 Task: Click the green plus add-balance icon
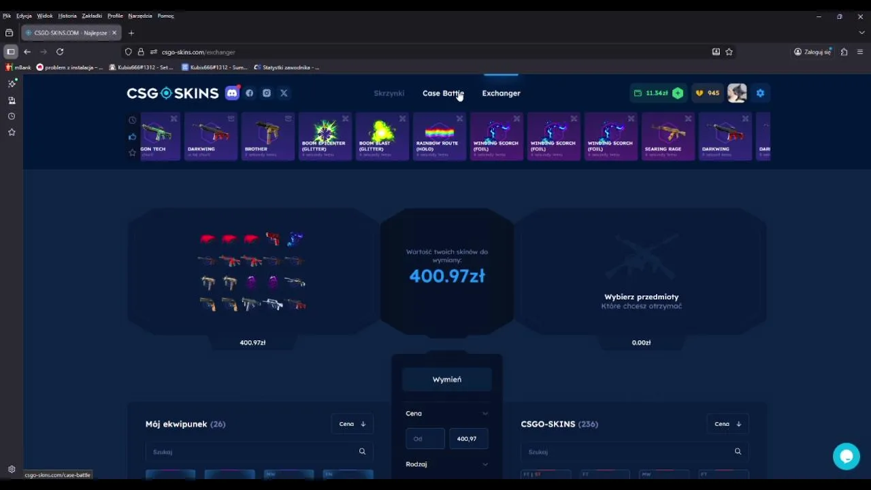678,93
